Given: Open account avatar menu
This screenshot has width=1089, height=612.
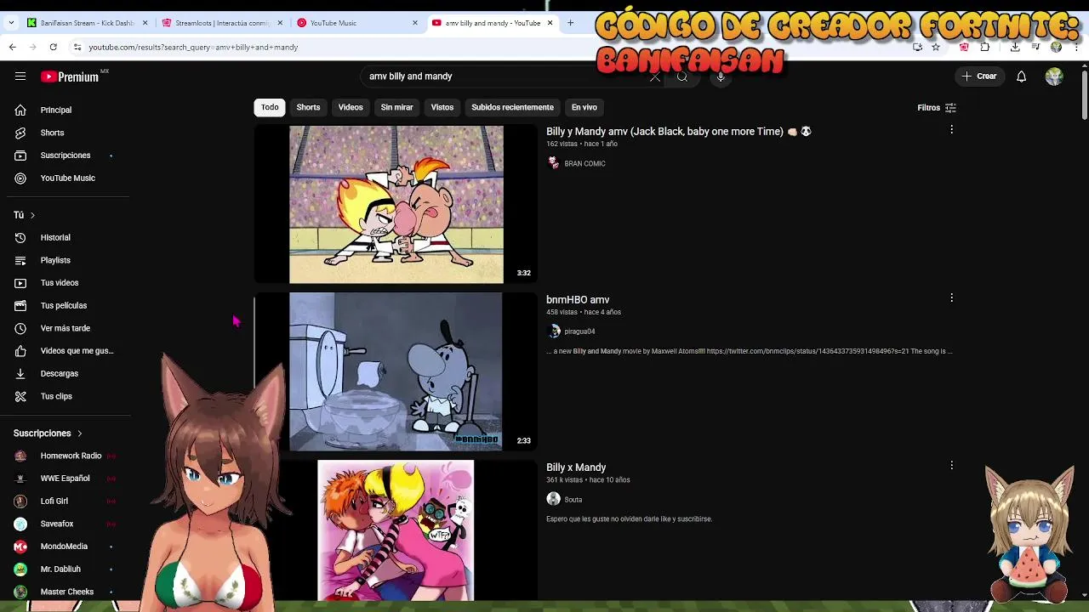Looking at the screenshot, I should pyautogui.click(x=1054, y=76).
